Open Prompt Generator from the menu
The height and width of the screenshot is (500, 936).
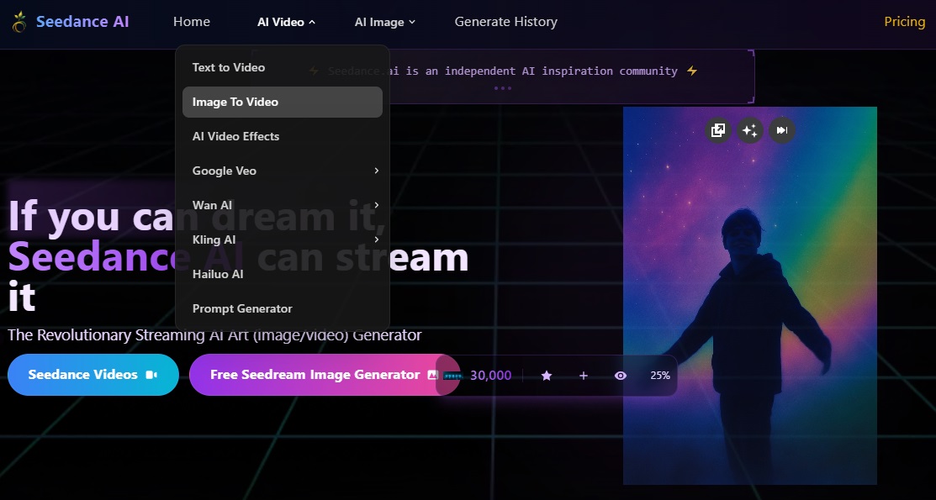[x=242, y=308]
